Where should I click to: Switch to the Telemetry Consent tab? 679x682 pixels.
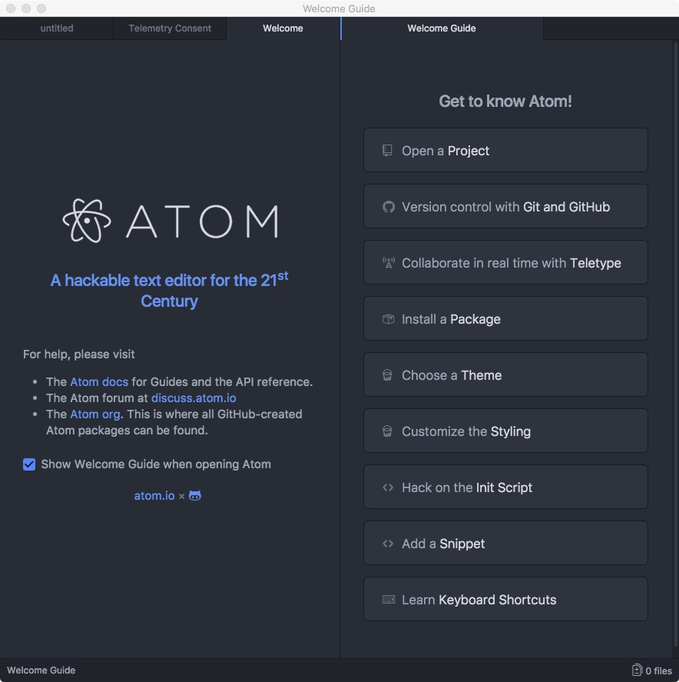pos(170,28)
